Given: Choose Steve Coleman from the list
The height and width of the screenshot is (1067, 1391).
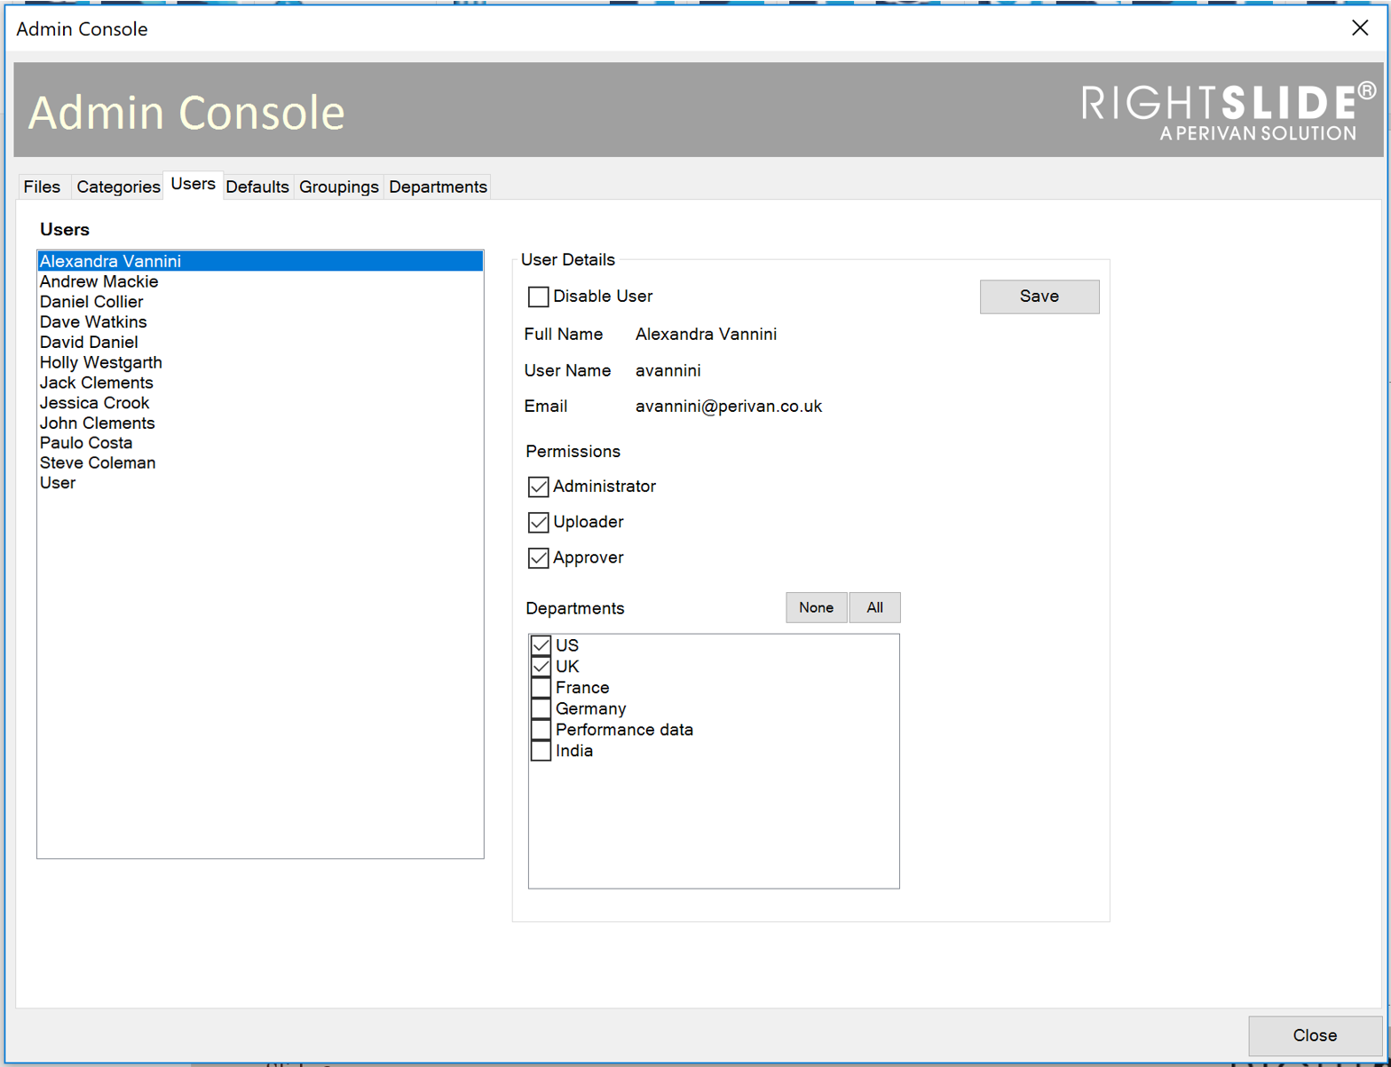Looking at the screenshot, I should point(260,463).
